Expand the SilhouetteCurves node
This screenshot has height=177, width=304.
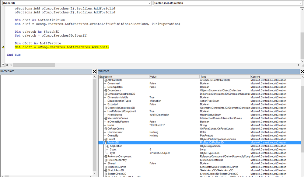[106, 167]
